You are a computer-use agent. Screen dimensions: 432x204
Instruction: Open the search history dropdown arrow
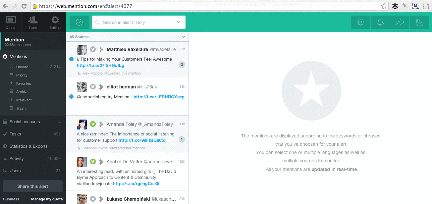click(x=179, y=22)
